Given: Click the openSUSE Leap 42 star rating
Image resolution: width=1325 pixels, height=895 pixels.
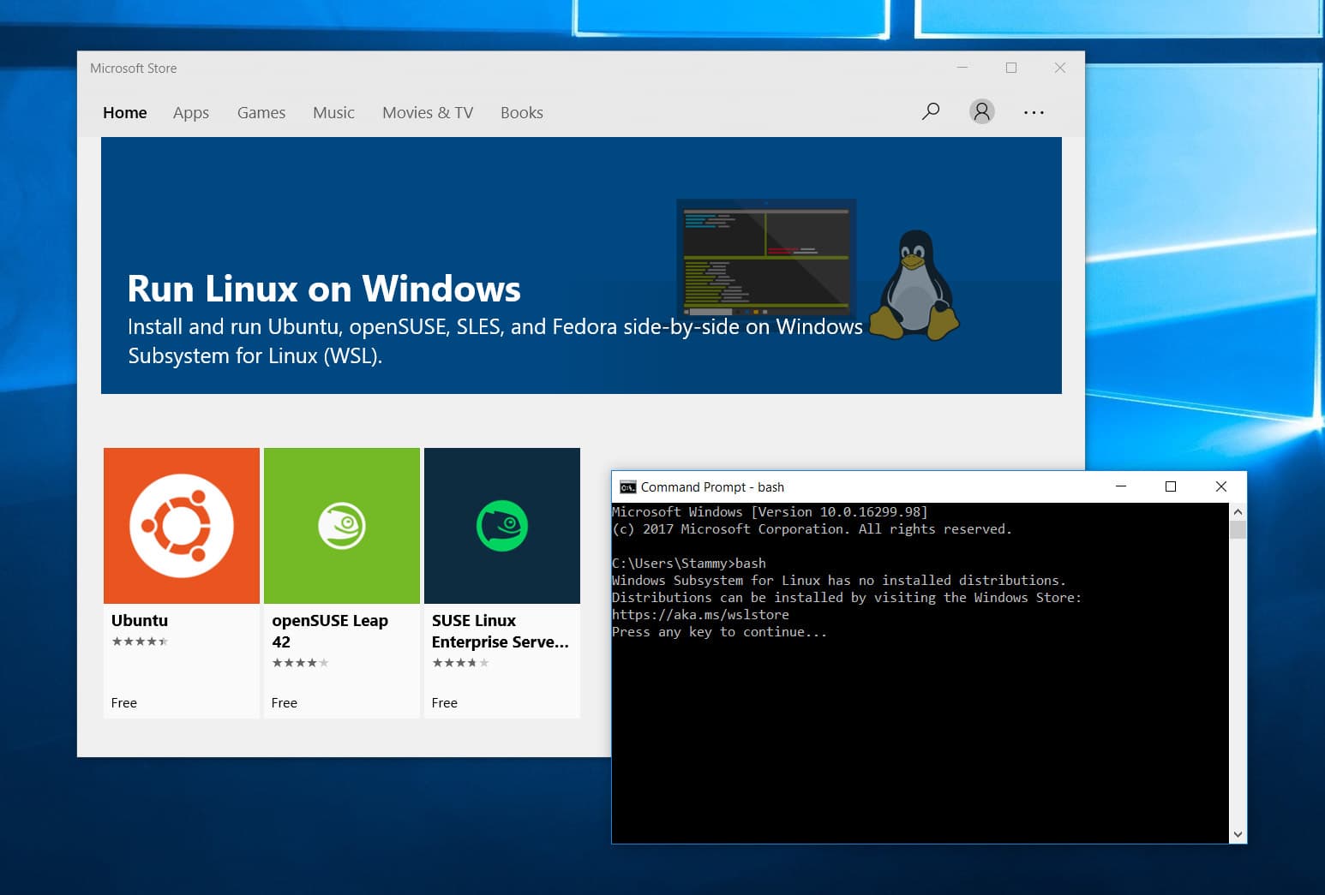Looking at the screenshot, I should coord(300,663).
